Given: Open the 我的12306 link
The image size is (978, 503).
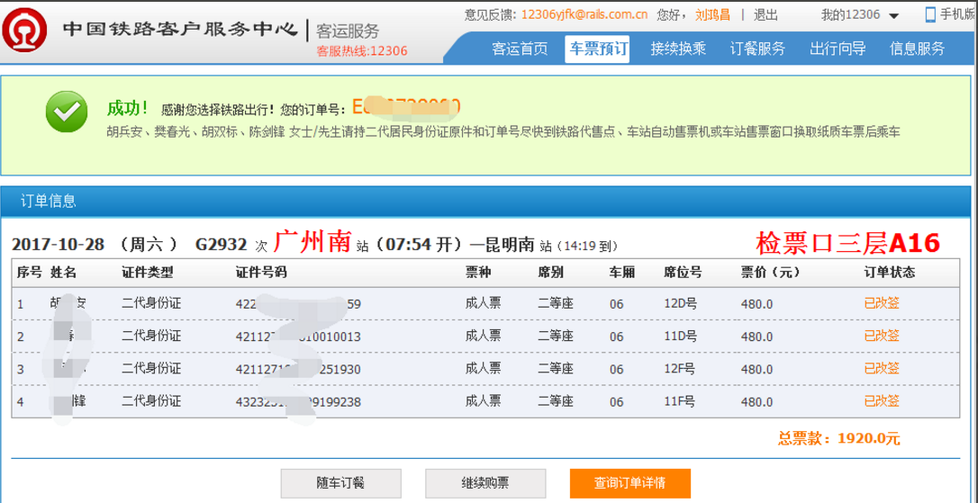Looking at the screenshot, I should coord(850,15).
